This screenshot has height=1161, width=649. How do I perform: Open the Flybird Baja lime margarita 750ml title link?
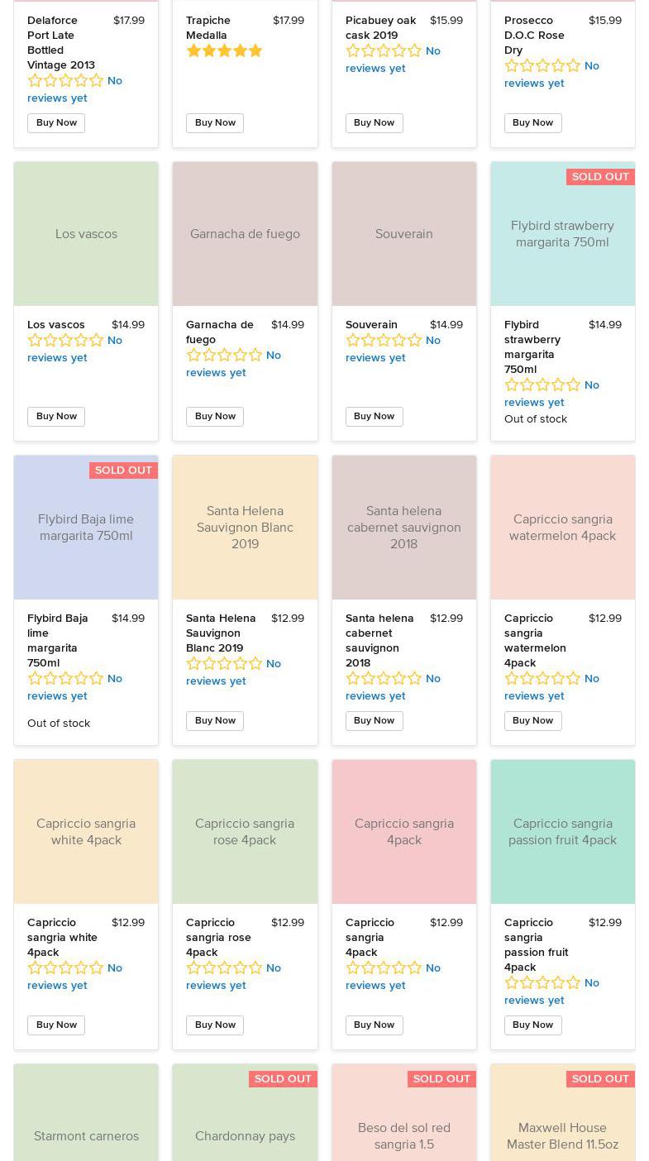tap(57, 641)
